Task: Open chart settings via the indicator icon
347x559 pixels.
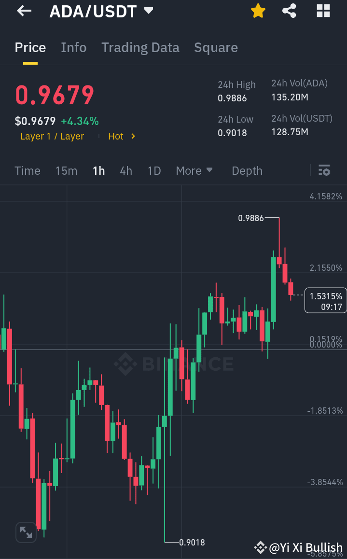Action: click(x=324, y=170)
